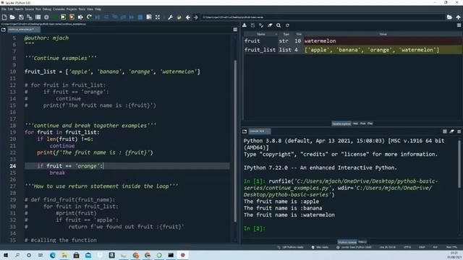Open the Source menu
Viewport: 463px width, 260px height.
pos(29,9)
